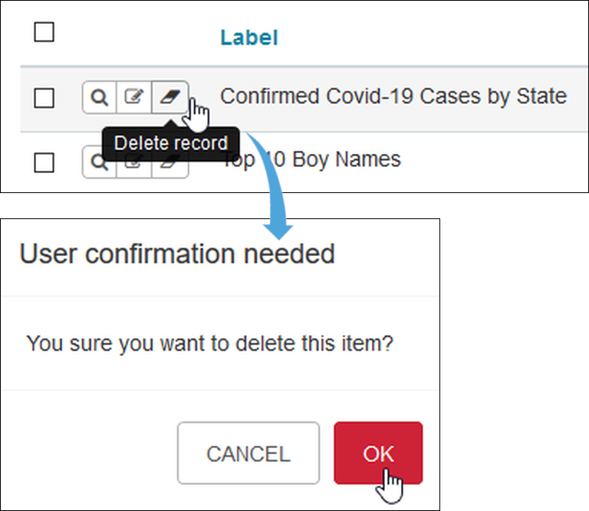Click the delete confirmation message text
The width and height of the screenshot is (589, 511).
(x=209, y=342)
